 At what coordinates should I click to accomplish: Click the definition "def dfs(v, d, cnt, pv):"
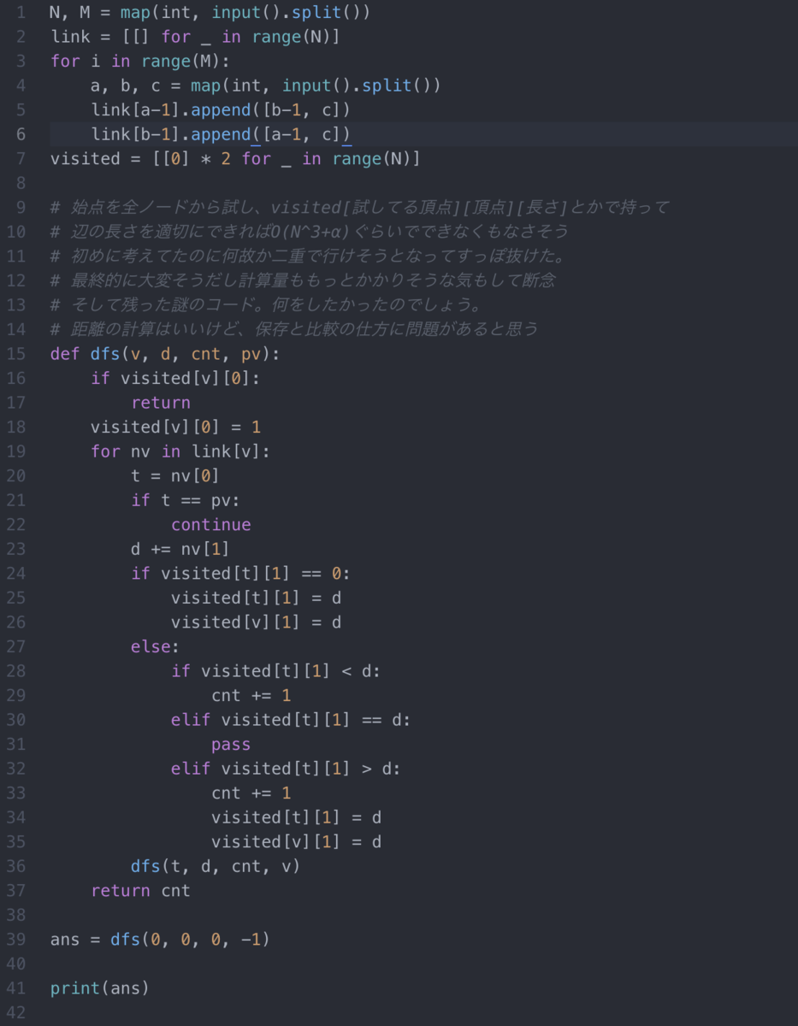point(165,354)
